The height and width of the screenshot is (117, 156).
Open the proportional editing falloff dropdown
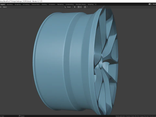click(88, 7)
